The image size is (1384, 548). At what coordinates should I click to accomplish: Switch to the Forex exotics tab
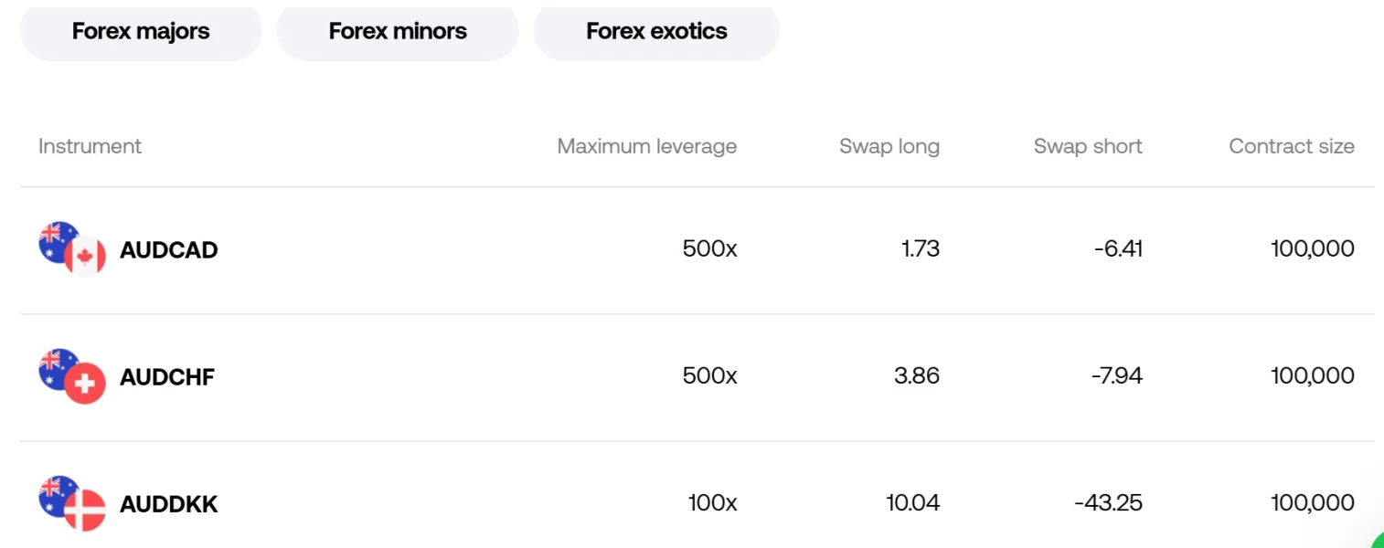[656, 32]
